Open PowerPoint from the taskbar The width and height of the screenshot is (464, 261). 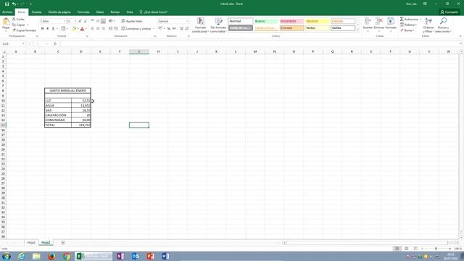pos(150,256)
